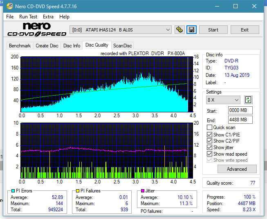Click the PI Errors average 52.89

point(57,197)
